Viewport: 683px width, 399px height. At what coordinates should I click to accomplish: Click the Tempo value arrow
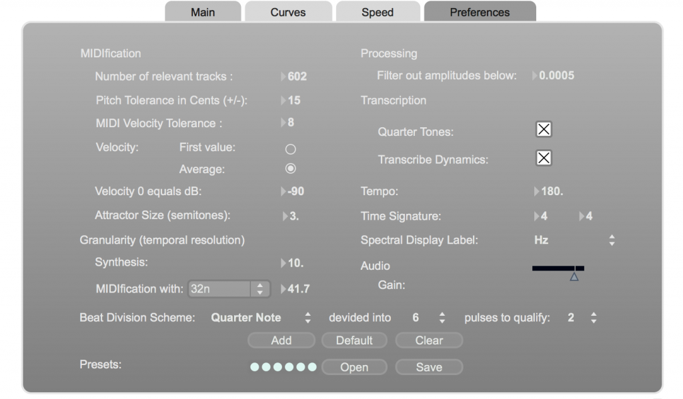coord(536,191)
